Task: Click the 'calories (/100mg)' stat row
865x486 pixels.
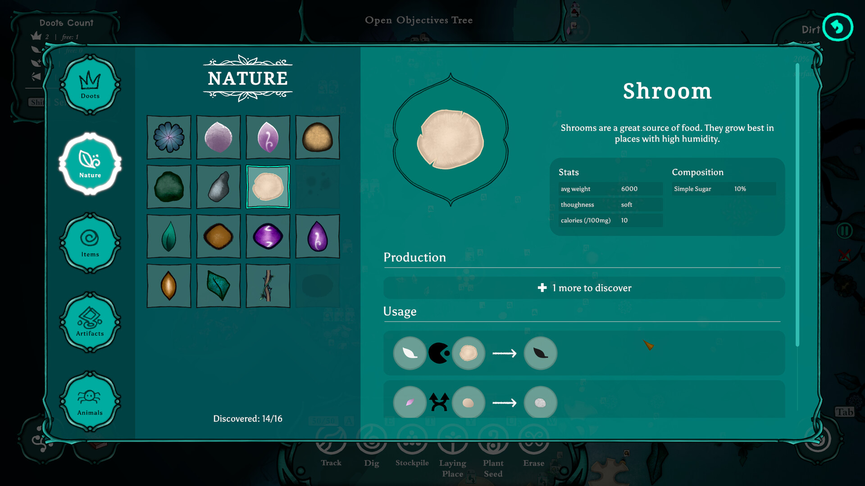Action: [610, 220]
